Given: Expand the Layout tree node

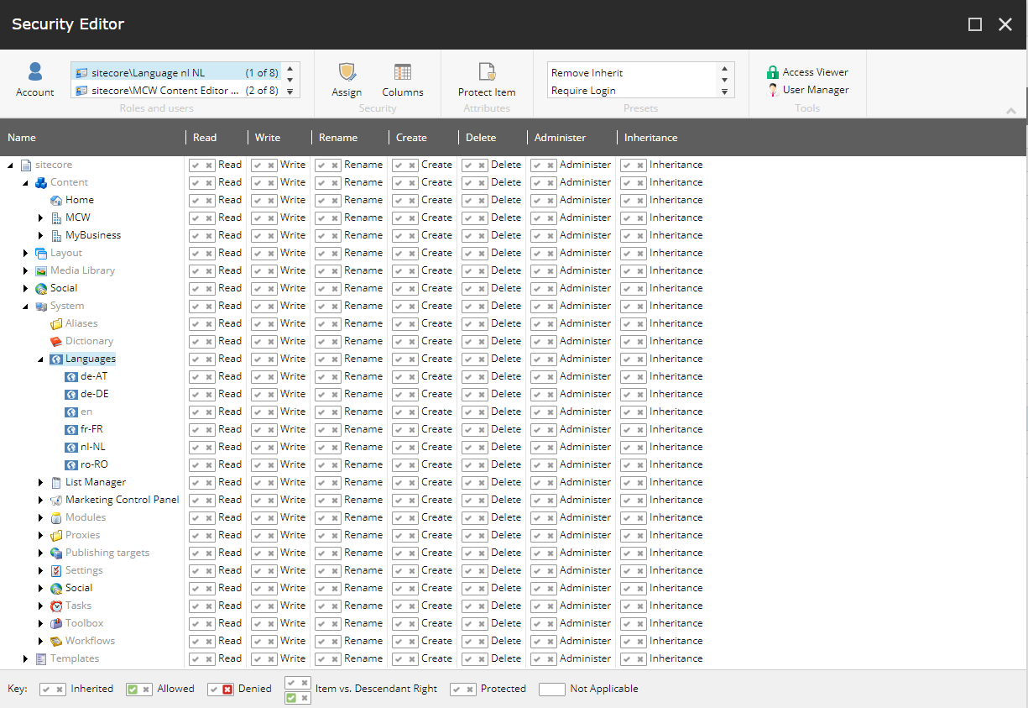Looking at the screenshot, I should (25, 253).
